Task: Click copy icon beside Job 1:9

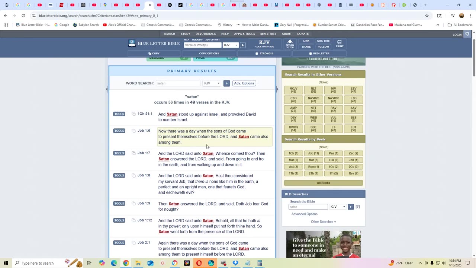Action: pyautogui.click(x=134, y=203)
